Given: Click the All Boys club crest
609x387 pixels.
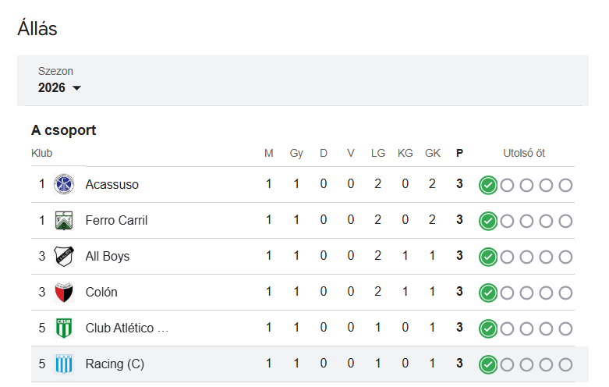Looking at the screenshot, I should point(63,257).
